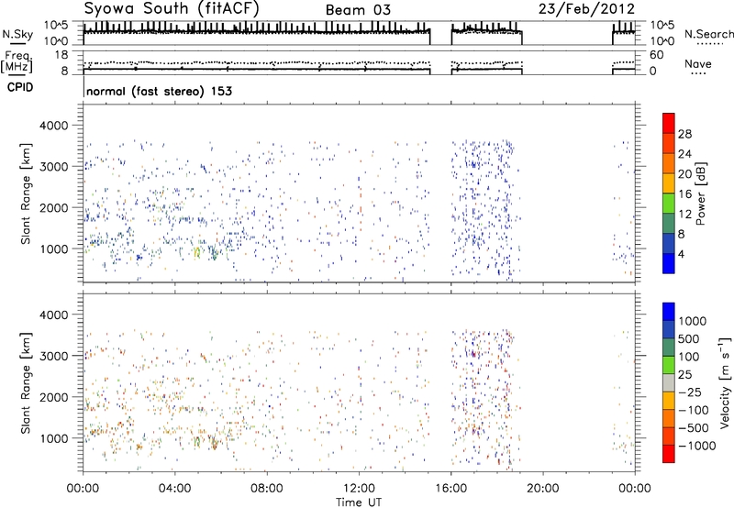
Task: Click the '08:00' time tick label
Action: click(267, 489)
